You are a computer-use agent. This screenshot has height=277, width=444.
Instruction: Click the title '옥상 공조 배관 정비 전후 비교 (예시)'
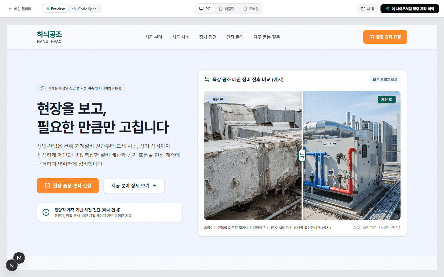pyautogui.click(x=248, y=79)
